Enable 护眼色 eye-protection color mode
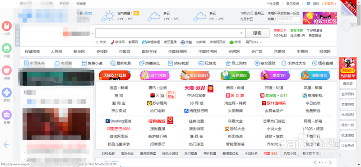 pos(329,4)
